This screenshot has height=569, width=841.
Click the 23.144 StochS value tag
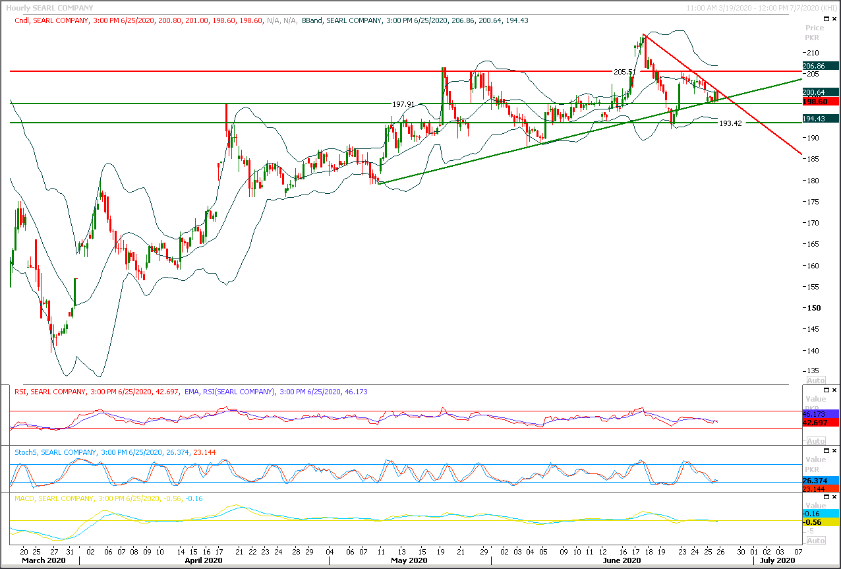coord(820,489)
